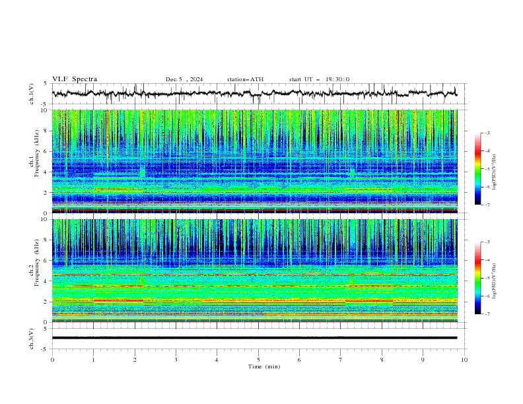Click the "10" kHz tick of ch.2 spectrogram

click(44, 219)
